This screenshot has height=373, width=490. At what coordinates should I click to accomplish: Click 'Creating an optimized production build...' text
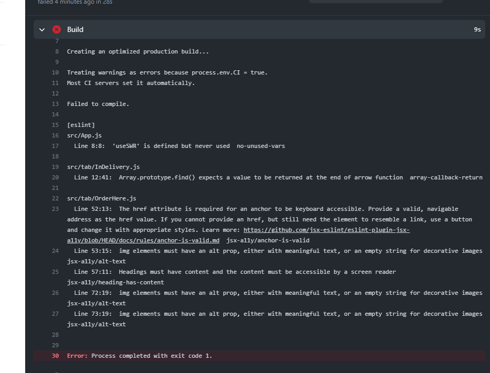pos(138,51)
